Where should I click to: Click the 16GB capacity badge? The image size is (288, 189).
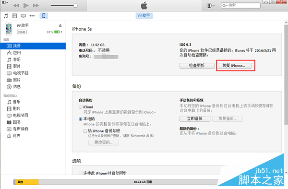(22, 32)
